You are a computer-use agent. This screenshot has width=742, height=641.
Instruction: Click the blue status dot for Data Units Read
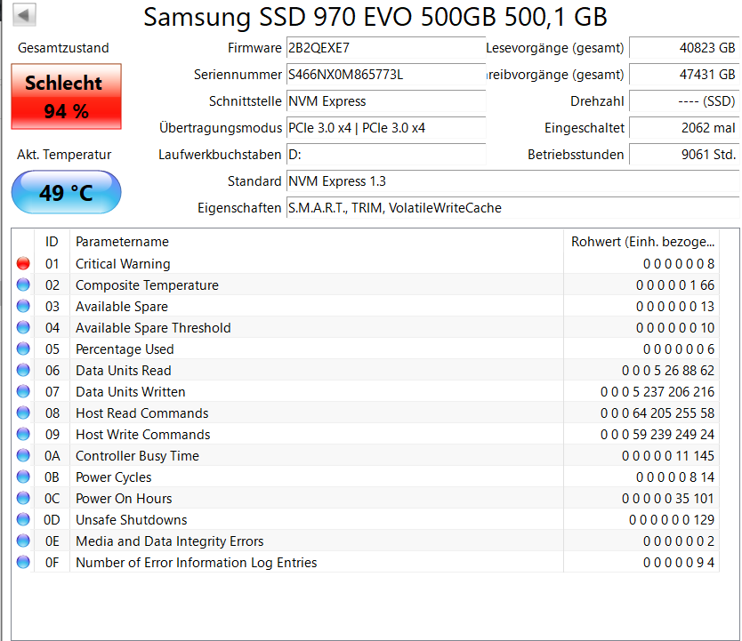tap(23, 370)
